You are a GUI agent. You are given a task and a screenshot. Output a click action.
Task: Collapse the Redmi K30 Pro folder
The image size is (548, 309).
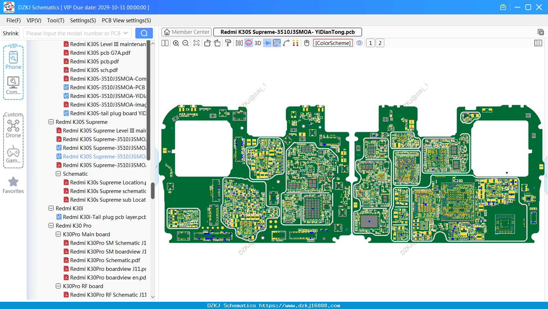pos(51,226)
